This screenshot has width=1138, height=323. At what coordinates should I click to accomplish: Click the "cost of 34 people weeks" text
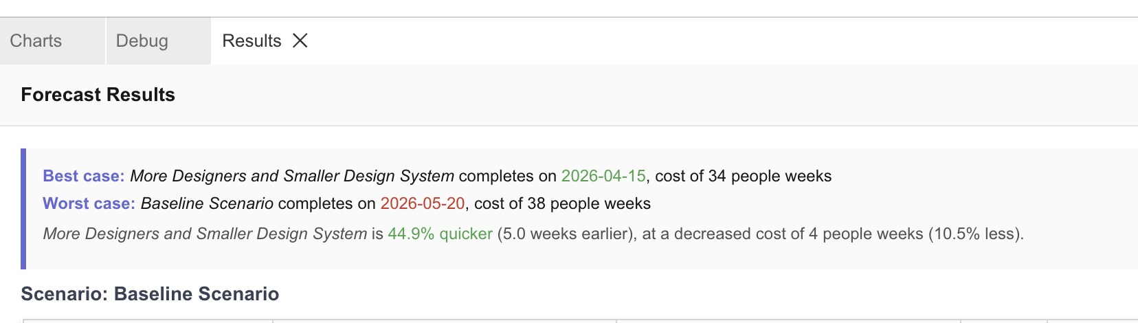(743, 177)
